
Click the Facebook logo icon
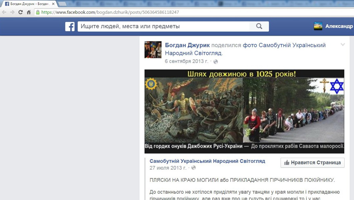[70, 27]
